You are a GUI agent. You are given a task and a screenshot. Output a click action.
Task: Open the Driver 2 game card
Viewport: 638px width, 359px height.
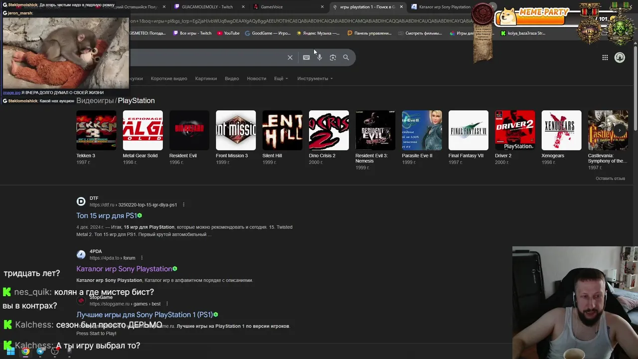click(515, 137)
